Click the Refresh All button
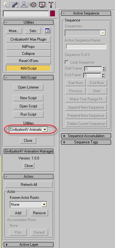 [29, 184]
